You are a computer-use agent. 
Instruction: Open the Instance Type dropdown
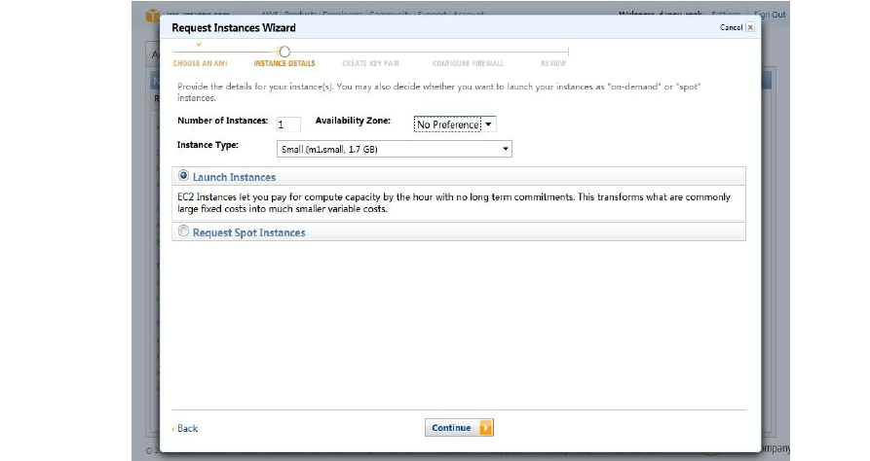coord(395,149)
